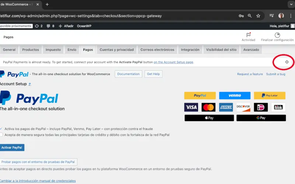Toggle the Activa los pagos de PayPal checkbox
The width and height of the screenshot is (295, 184).
[1, 129]
